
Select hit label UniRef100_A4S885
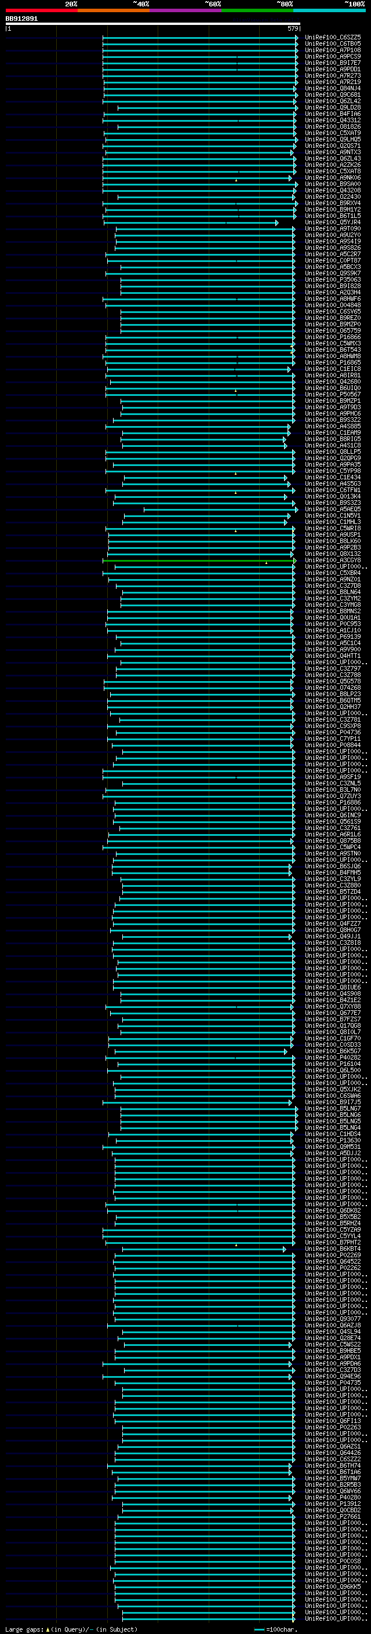[333, 426]
